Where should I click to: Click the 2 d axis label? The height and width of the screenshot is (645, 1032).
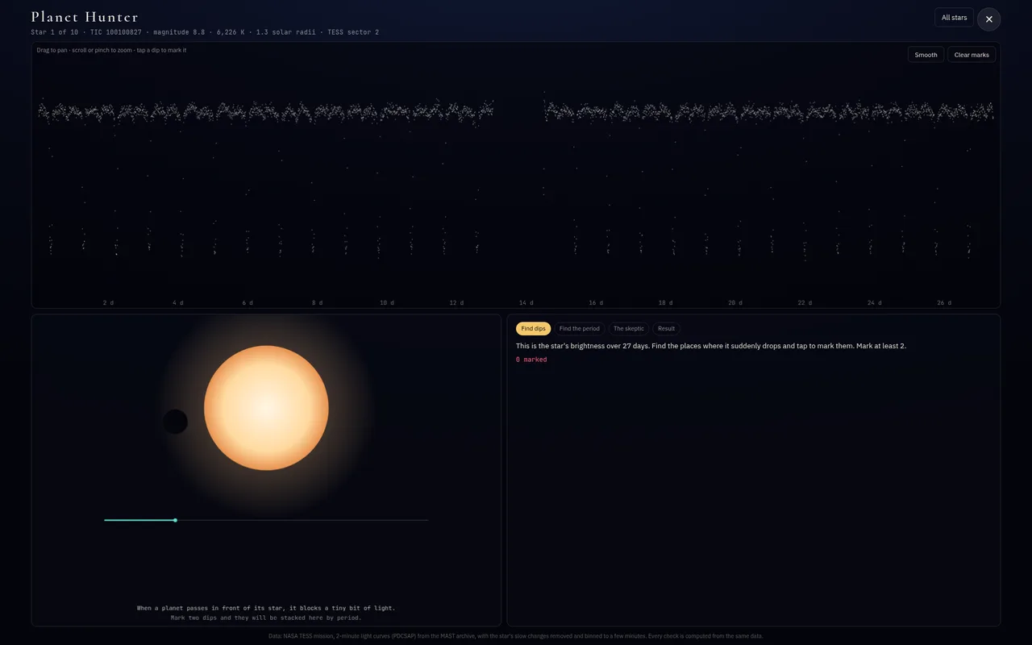pyautogui.click(x=108, y=303)
